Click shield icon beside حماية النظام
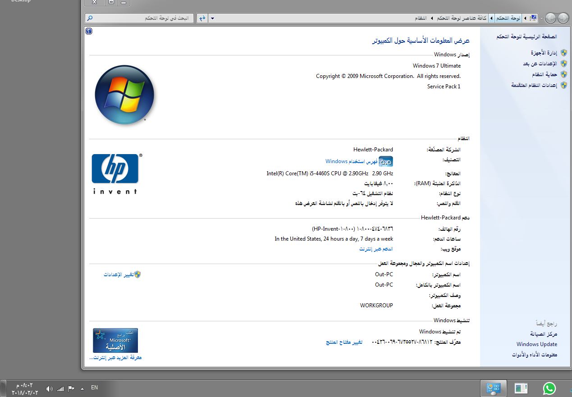572x397 pixels. (563, 74)
